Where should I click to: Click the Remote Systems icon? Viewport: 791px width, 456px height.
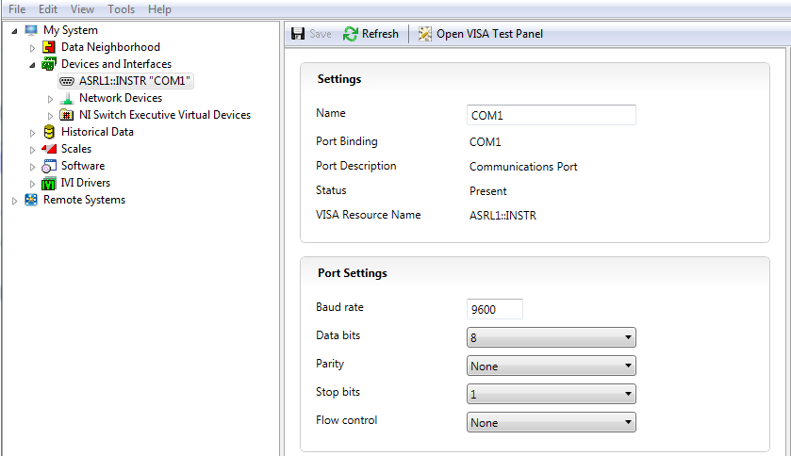click(x=31, y=200)
